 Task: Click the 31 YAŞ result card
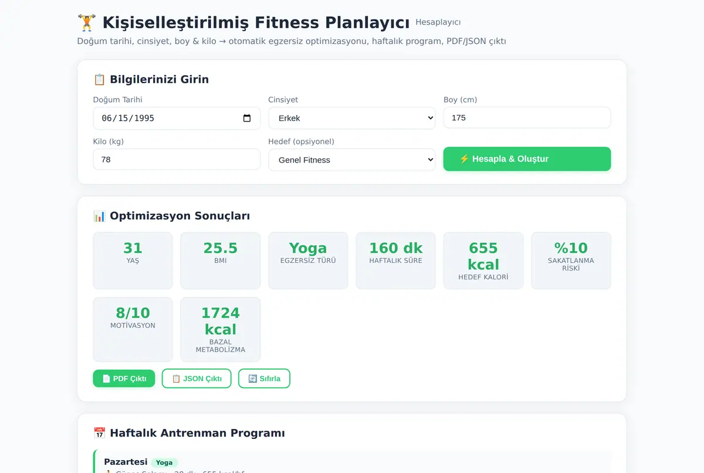coord(133,261)
